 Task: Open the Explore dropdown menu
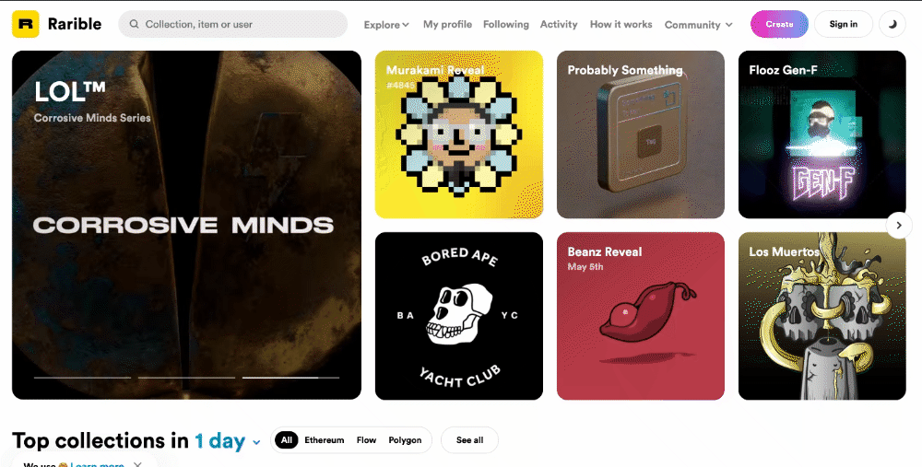click(386, 25)
